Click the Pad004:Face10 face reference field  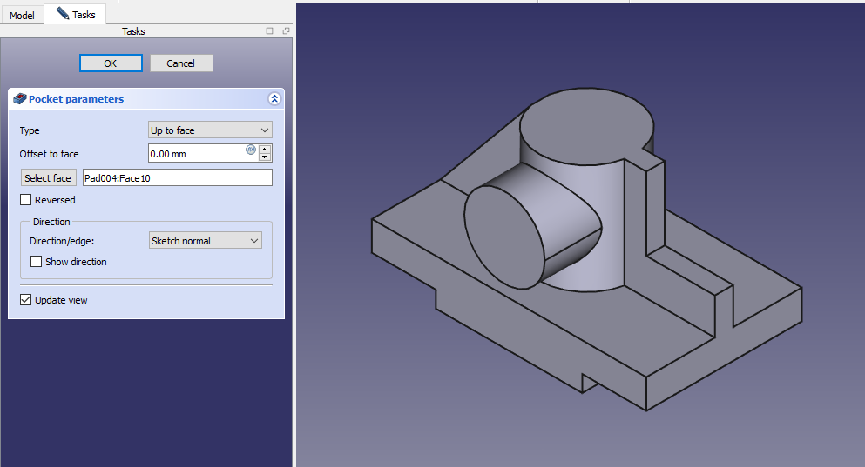177,178
